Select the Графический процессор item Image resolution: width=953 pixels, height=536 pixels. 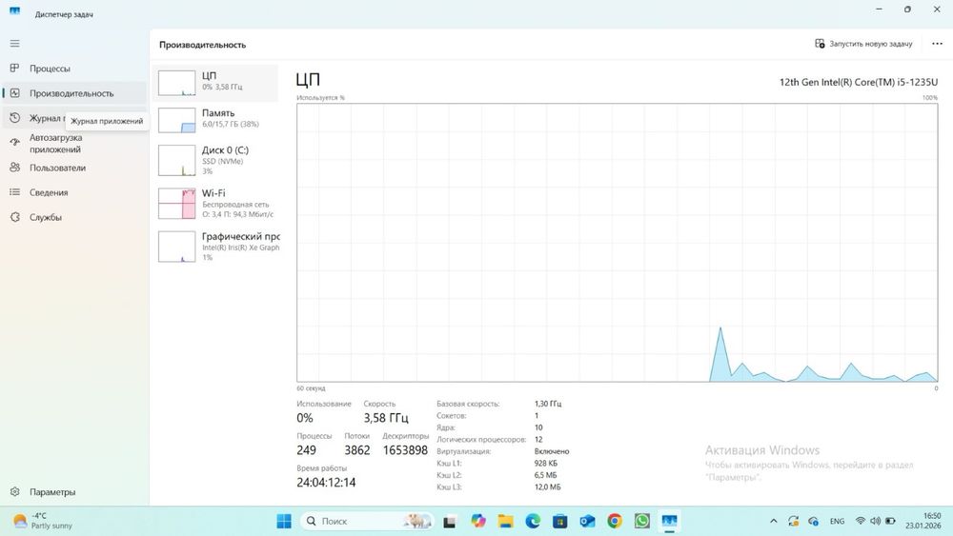tap(215, 247)
